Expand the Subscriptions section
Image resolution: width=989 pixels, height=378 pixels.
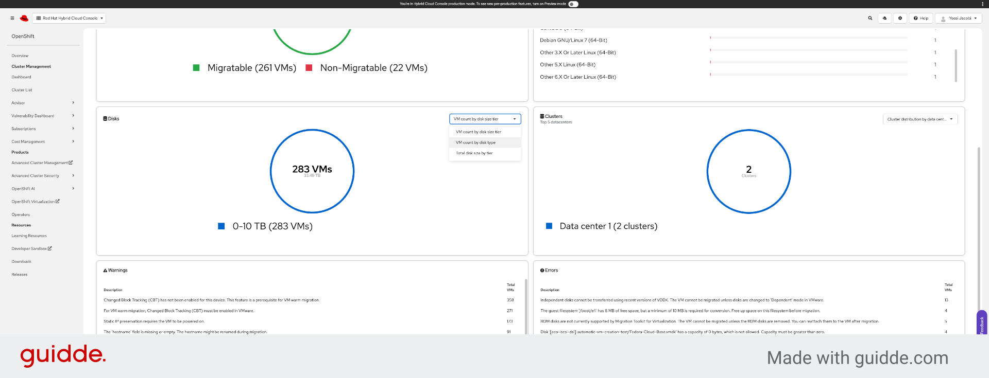[x=43, y=129]
